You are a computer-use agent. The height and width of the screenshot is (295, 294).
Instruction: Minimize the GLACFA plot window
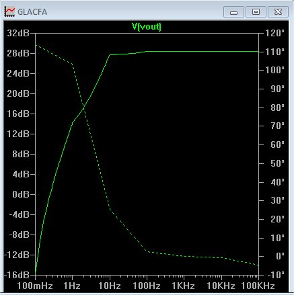point(233,12)
